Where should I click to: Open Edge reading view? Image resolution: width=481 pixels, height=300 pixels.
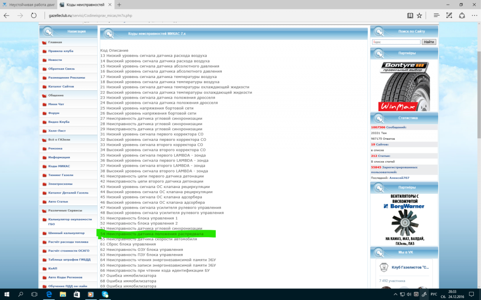pyautogui.click(x=410, y=16)
